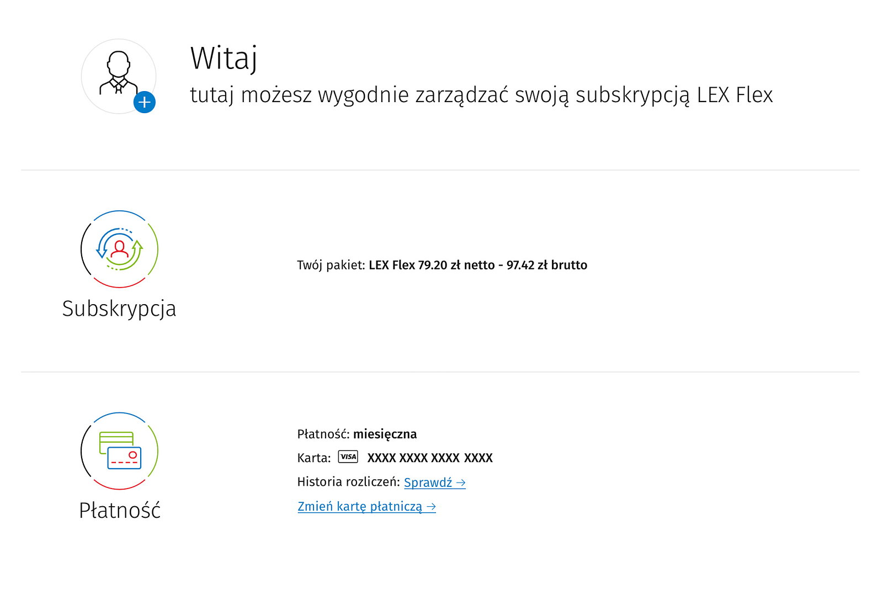This screenshot has height=589, width=883.
Task: Click the Twój pakiet label
Action: [331, 266]
